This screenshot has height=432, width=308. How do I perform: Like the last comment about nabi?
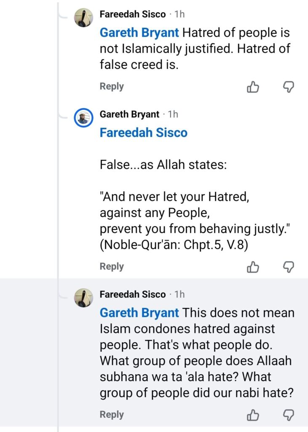pyautogui.click(x=252, y=415)
